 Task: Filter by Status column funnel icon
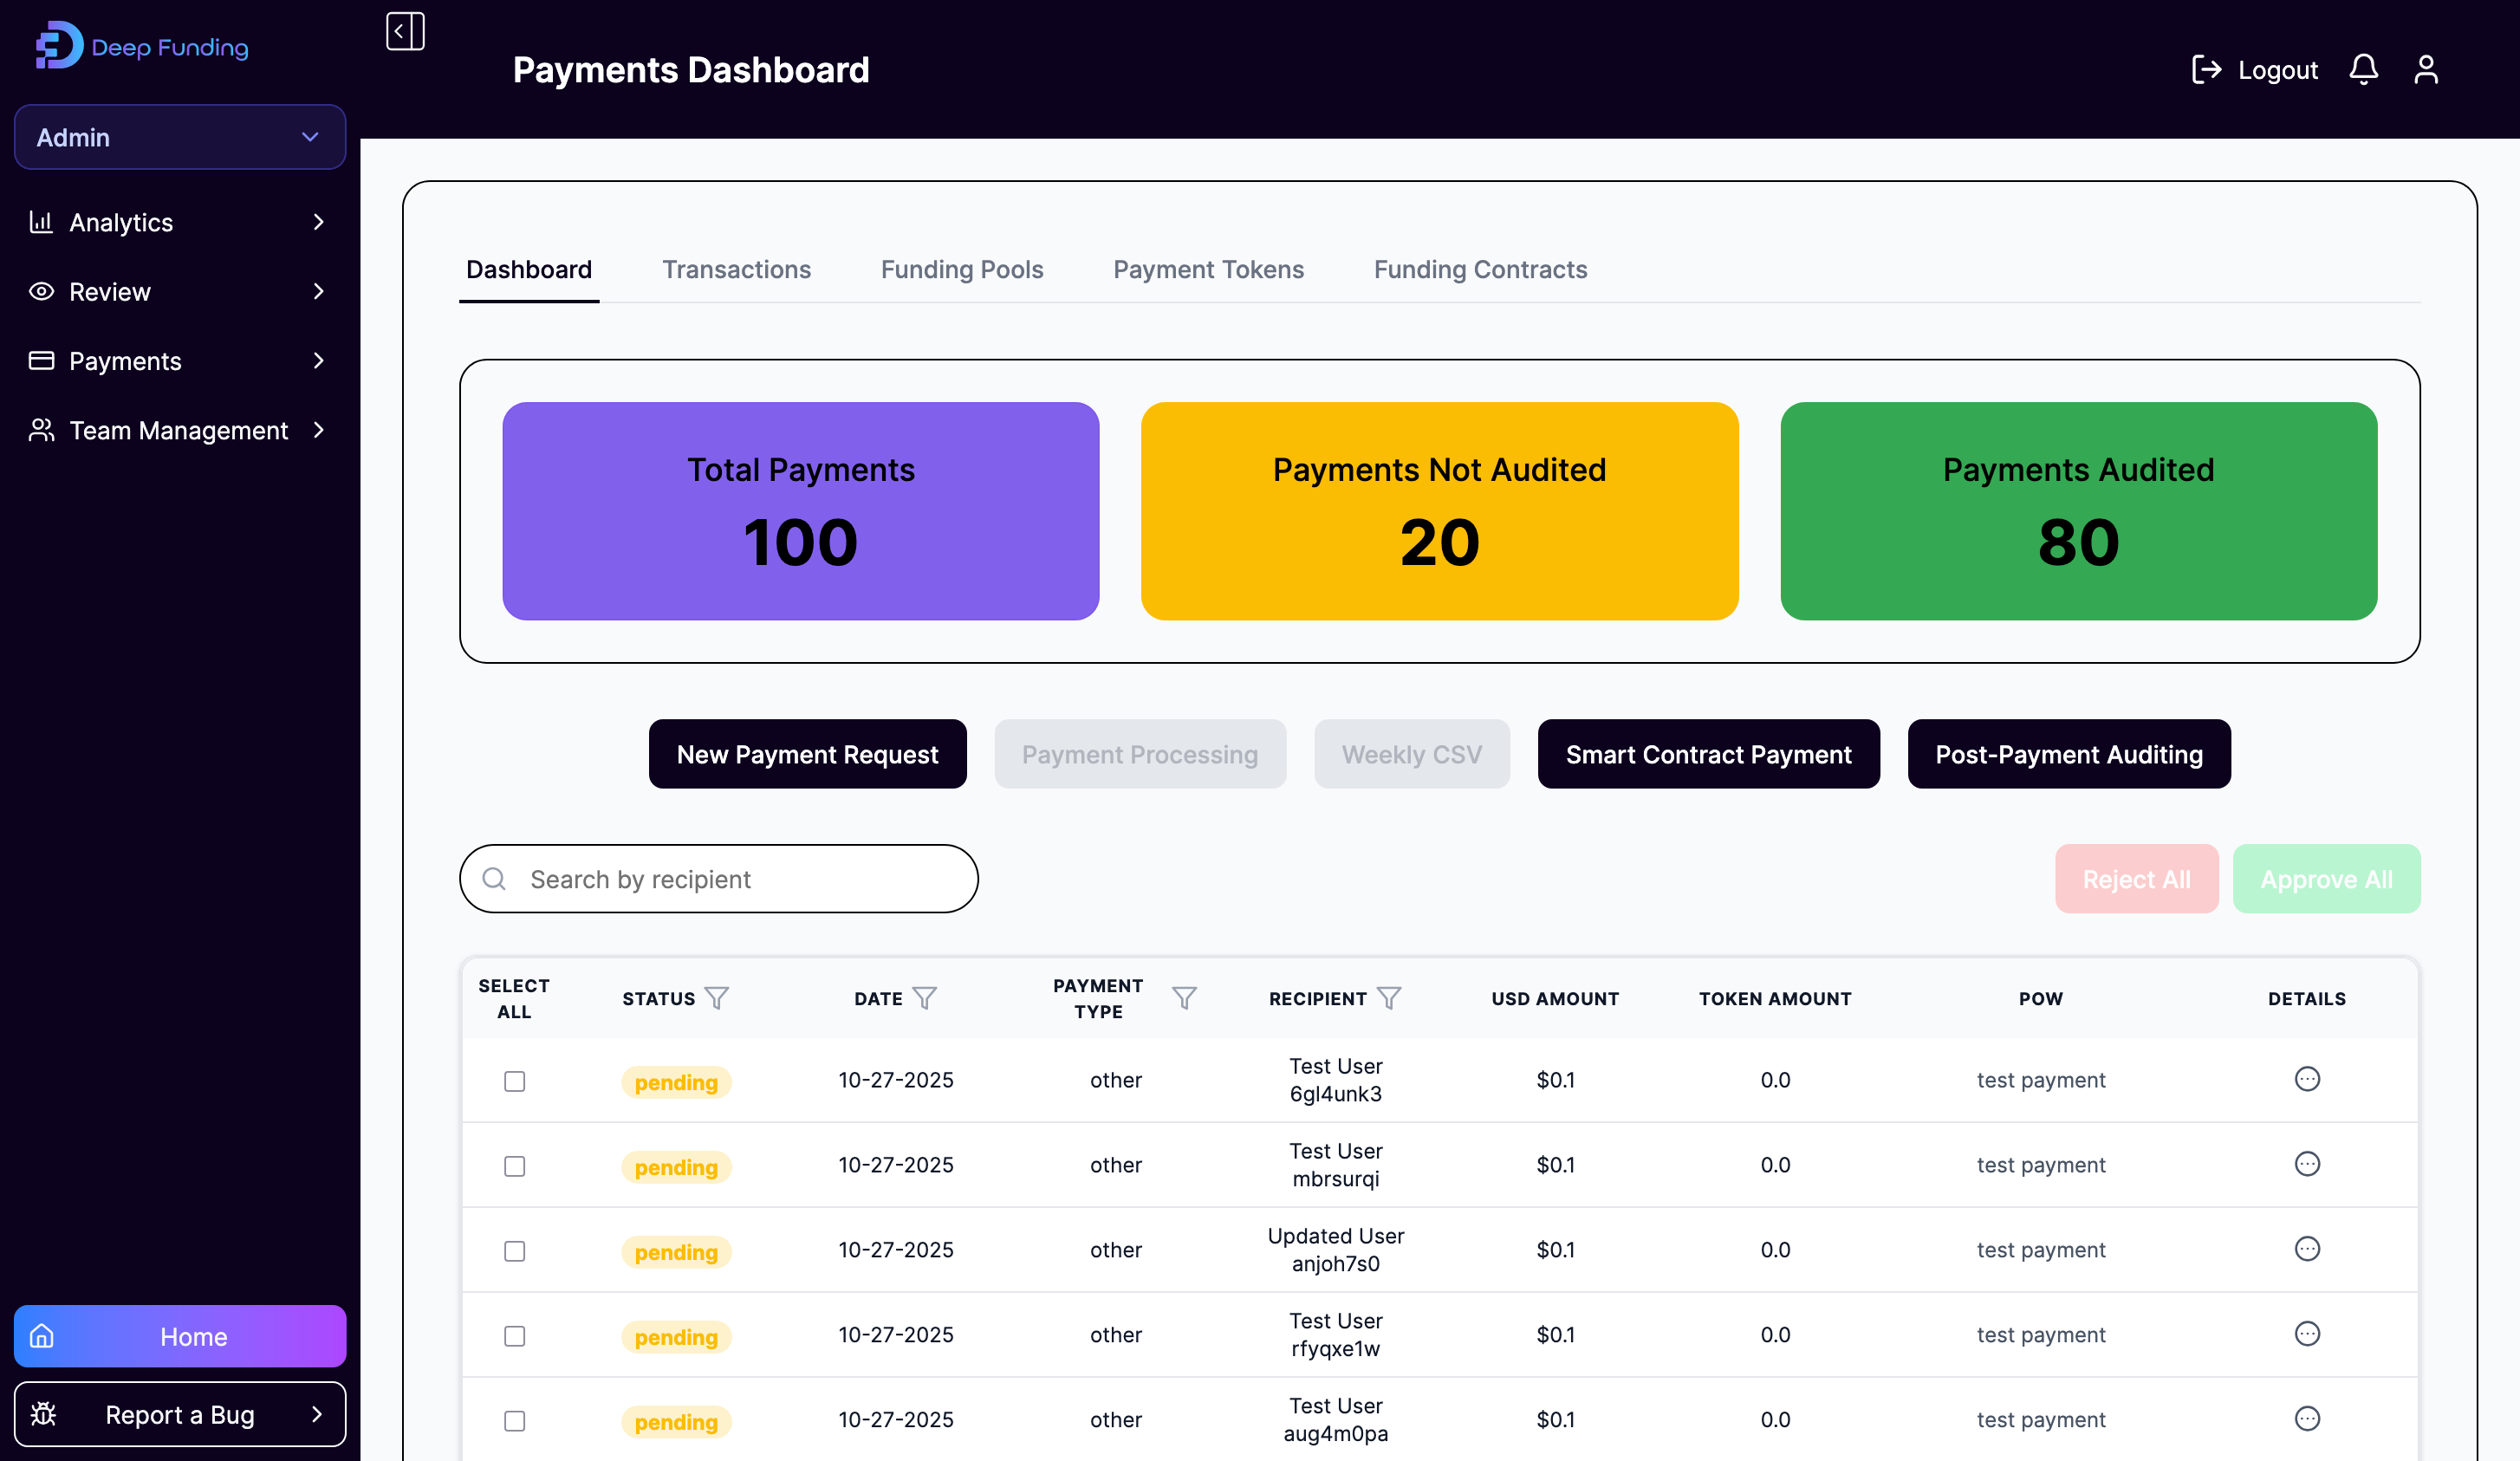(x=716, y=998)
